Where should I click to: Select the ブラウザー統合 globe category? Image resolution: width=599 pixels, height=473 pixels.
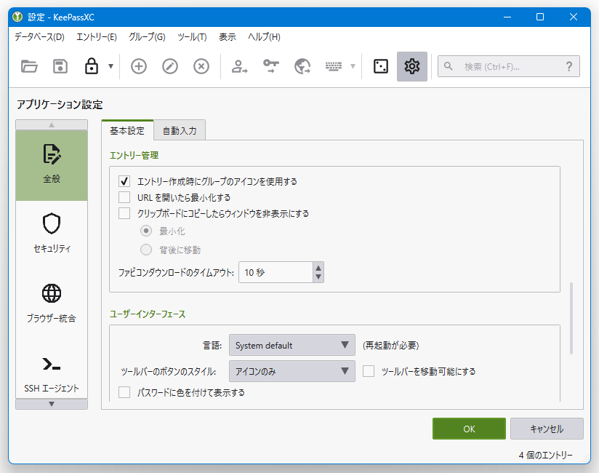pos(52,303)
